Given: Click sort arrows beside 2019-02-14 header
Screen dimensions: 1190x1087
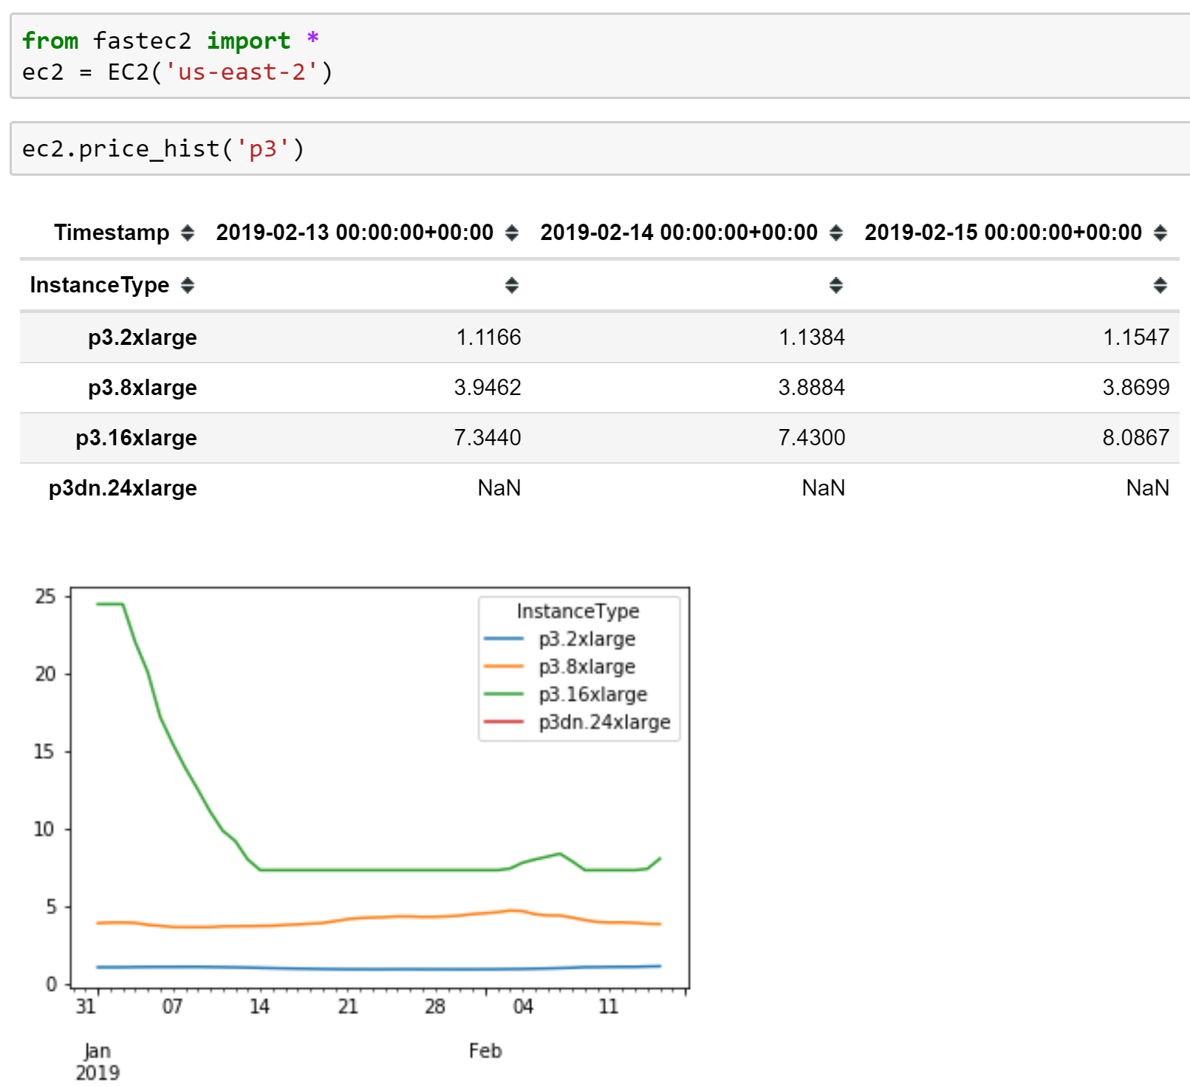Looking at the screenshot, I should [835, 233].
